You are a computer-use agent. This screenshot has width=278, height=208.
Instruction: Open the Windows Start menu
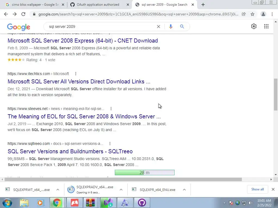click(x=7, y=203)
